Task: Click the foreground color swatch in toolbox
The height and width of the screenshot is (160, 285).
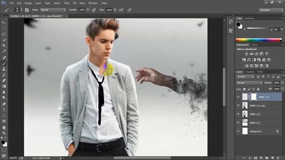Action: 3,142
